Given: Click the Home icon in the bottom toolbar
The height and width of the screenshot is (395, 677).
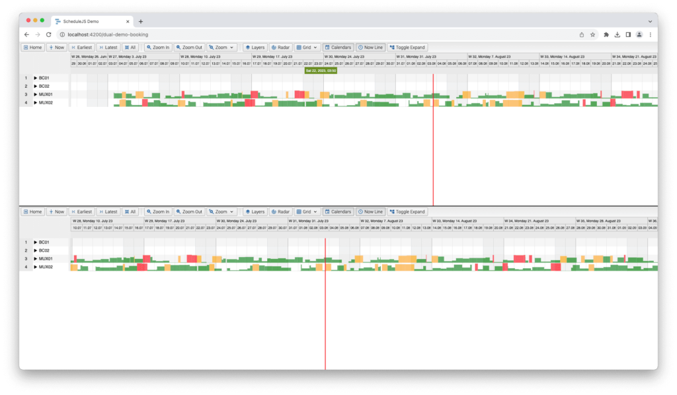Looking at the screenshot, I should (32, 211).
